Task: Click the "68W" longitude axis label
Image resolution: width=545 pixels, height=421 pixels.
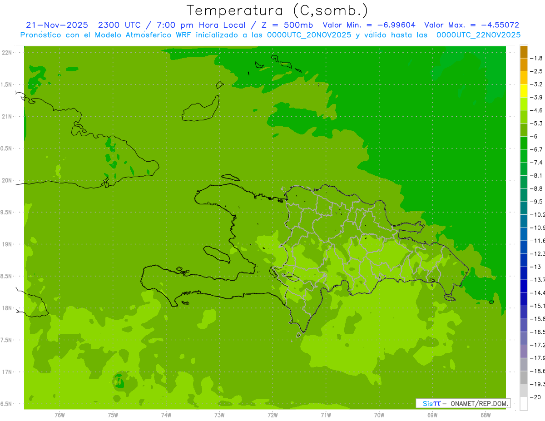Action: point(486,415)
